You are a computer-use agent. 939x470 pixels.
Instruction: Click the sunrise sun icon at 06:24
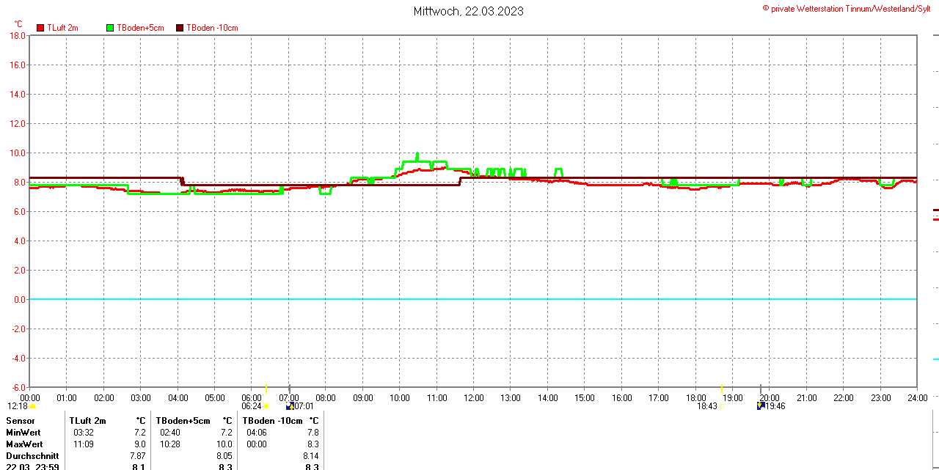click(266, 406)
